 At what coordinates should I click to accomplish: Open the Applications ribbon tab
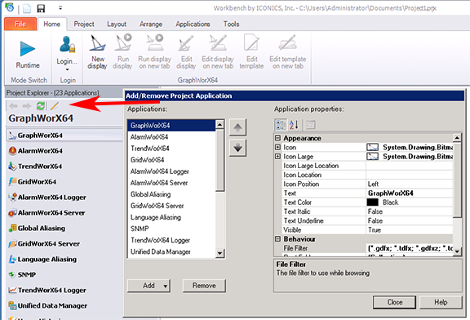[x=193, y=24]
